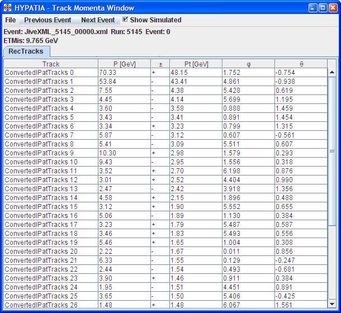Click the φ value 1.752
Viewport: 341px width, 313px height.
[x=231, y=73]
